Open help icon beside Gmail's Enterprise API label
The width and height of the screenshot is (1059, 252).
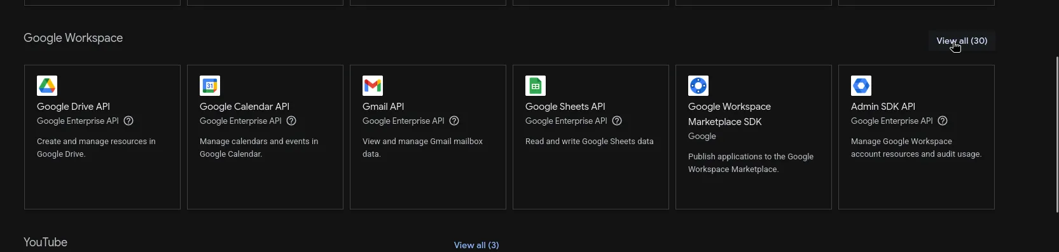454,121
